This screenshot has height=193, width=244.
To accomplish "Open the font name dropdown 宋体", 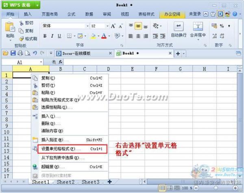I will pos(87,26).
